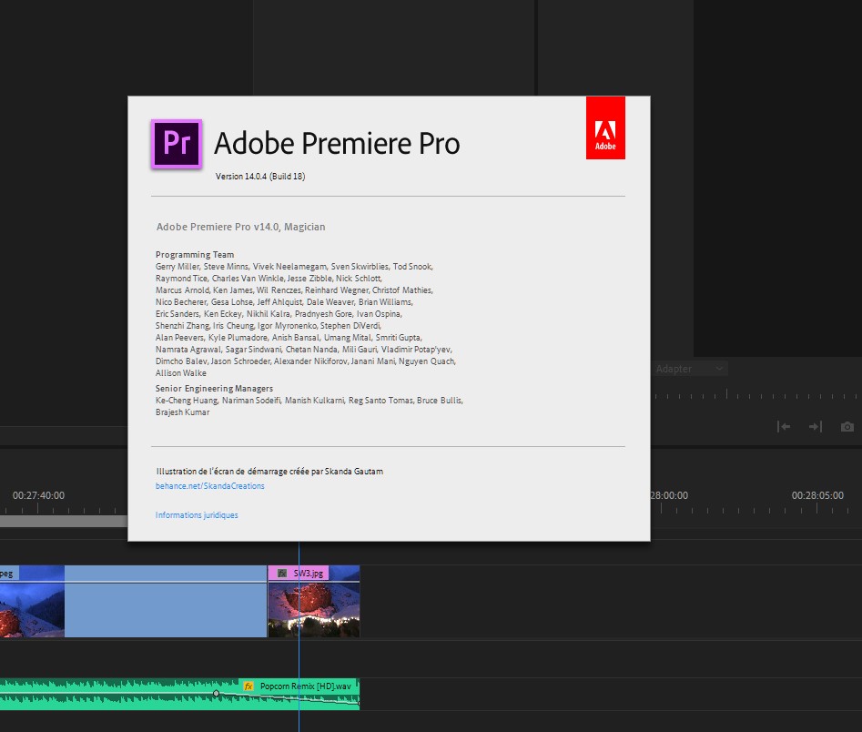Click the 'Senior Engineering Managers' heading
The image size is (862, 732).
pyautogui.click(x=214, y=388)
